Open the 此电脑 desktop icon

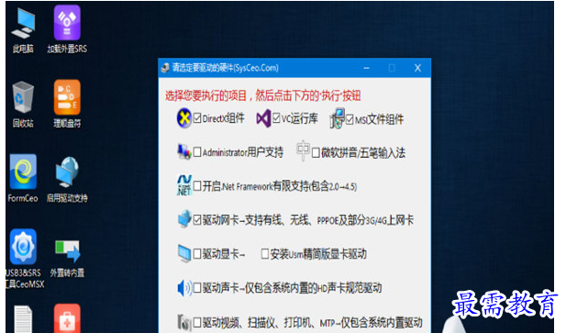23,30
